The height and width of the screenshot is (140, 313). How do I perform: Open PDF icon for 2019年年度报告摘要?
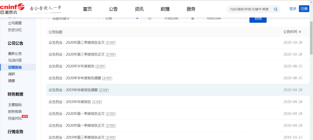(104, 90)
